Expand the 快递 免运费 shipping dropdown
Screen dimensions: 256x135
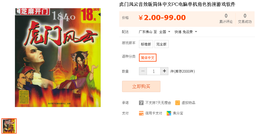click(x=186, y=32)
